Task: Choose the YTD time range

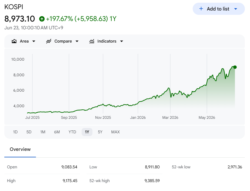Action: point(72,132)
